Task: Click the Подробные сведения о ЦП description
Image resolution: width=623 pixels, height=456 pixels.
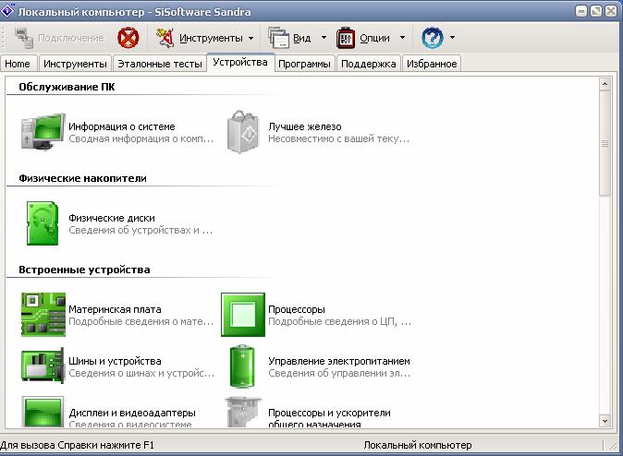Action: tap(340, 321)
